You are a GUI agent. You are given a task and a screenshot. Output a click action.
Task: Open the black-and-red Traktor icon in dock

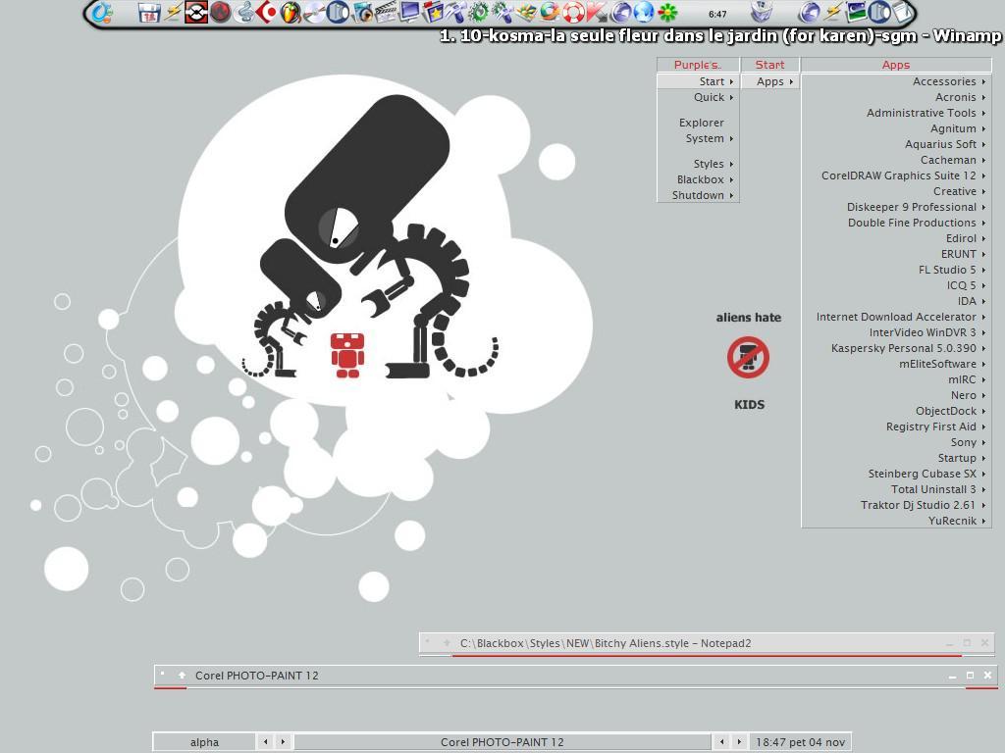196,12
